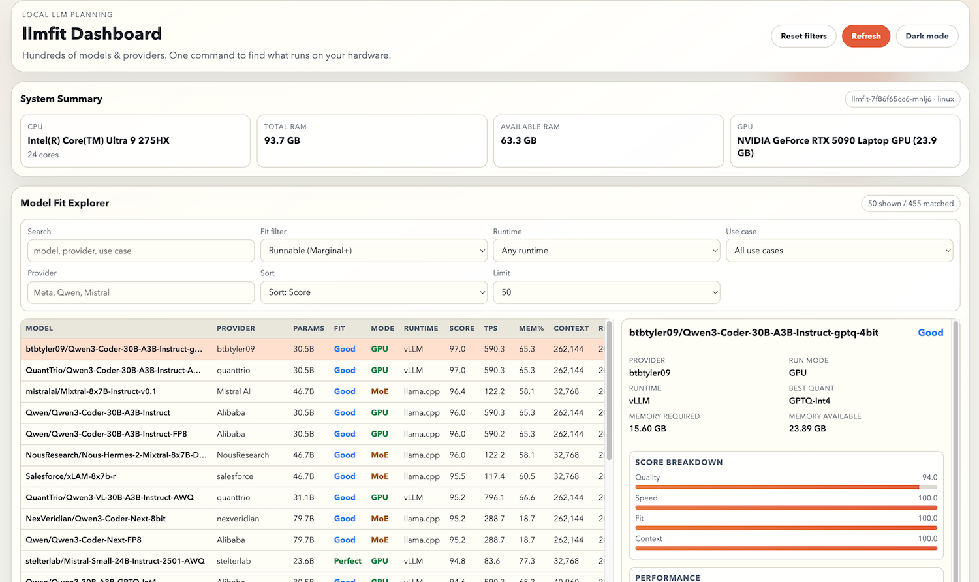Click the model Search input field
Viewport: 979px width, 582px height.
coord(140,251)
